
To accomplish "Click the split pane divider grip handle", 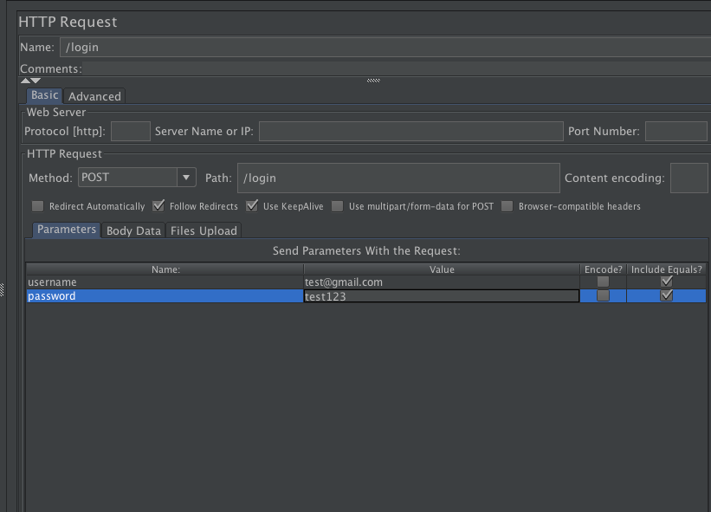I will [x=373, y=81].
